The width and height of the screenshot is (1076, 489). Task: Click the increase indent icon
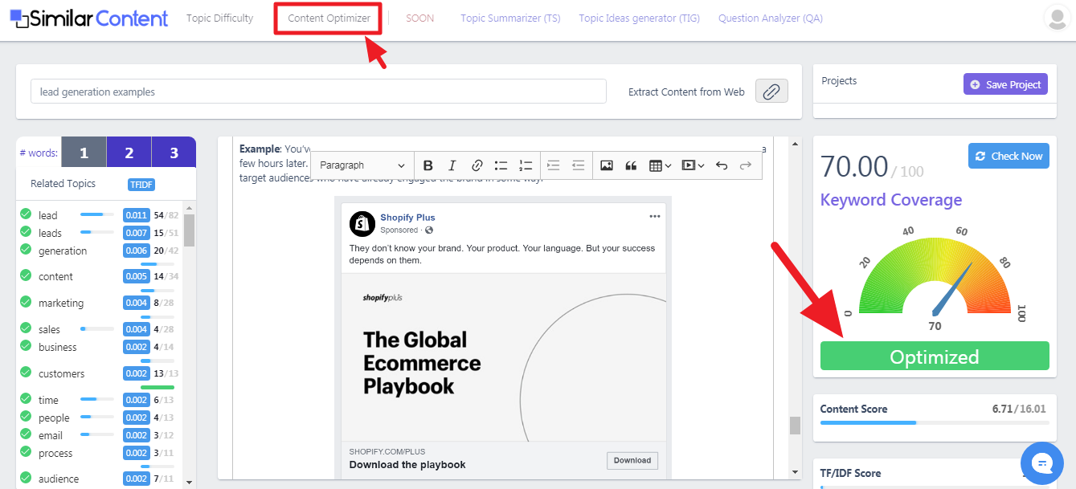[x=553, y=165]
